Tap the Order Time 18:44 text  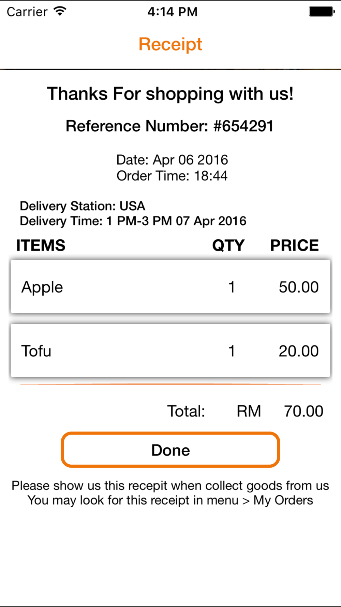point(172,176)
